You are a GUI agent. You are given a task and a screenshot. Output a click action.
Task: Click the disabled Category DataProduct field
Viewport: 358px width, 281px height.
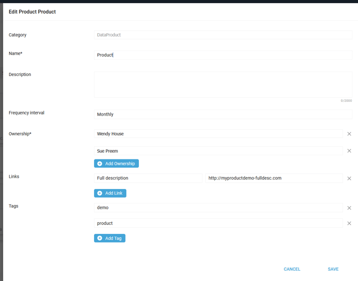point(223,35)
